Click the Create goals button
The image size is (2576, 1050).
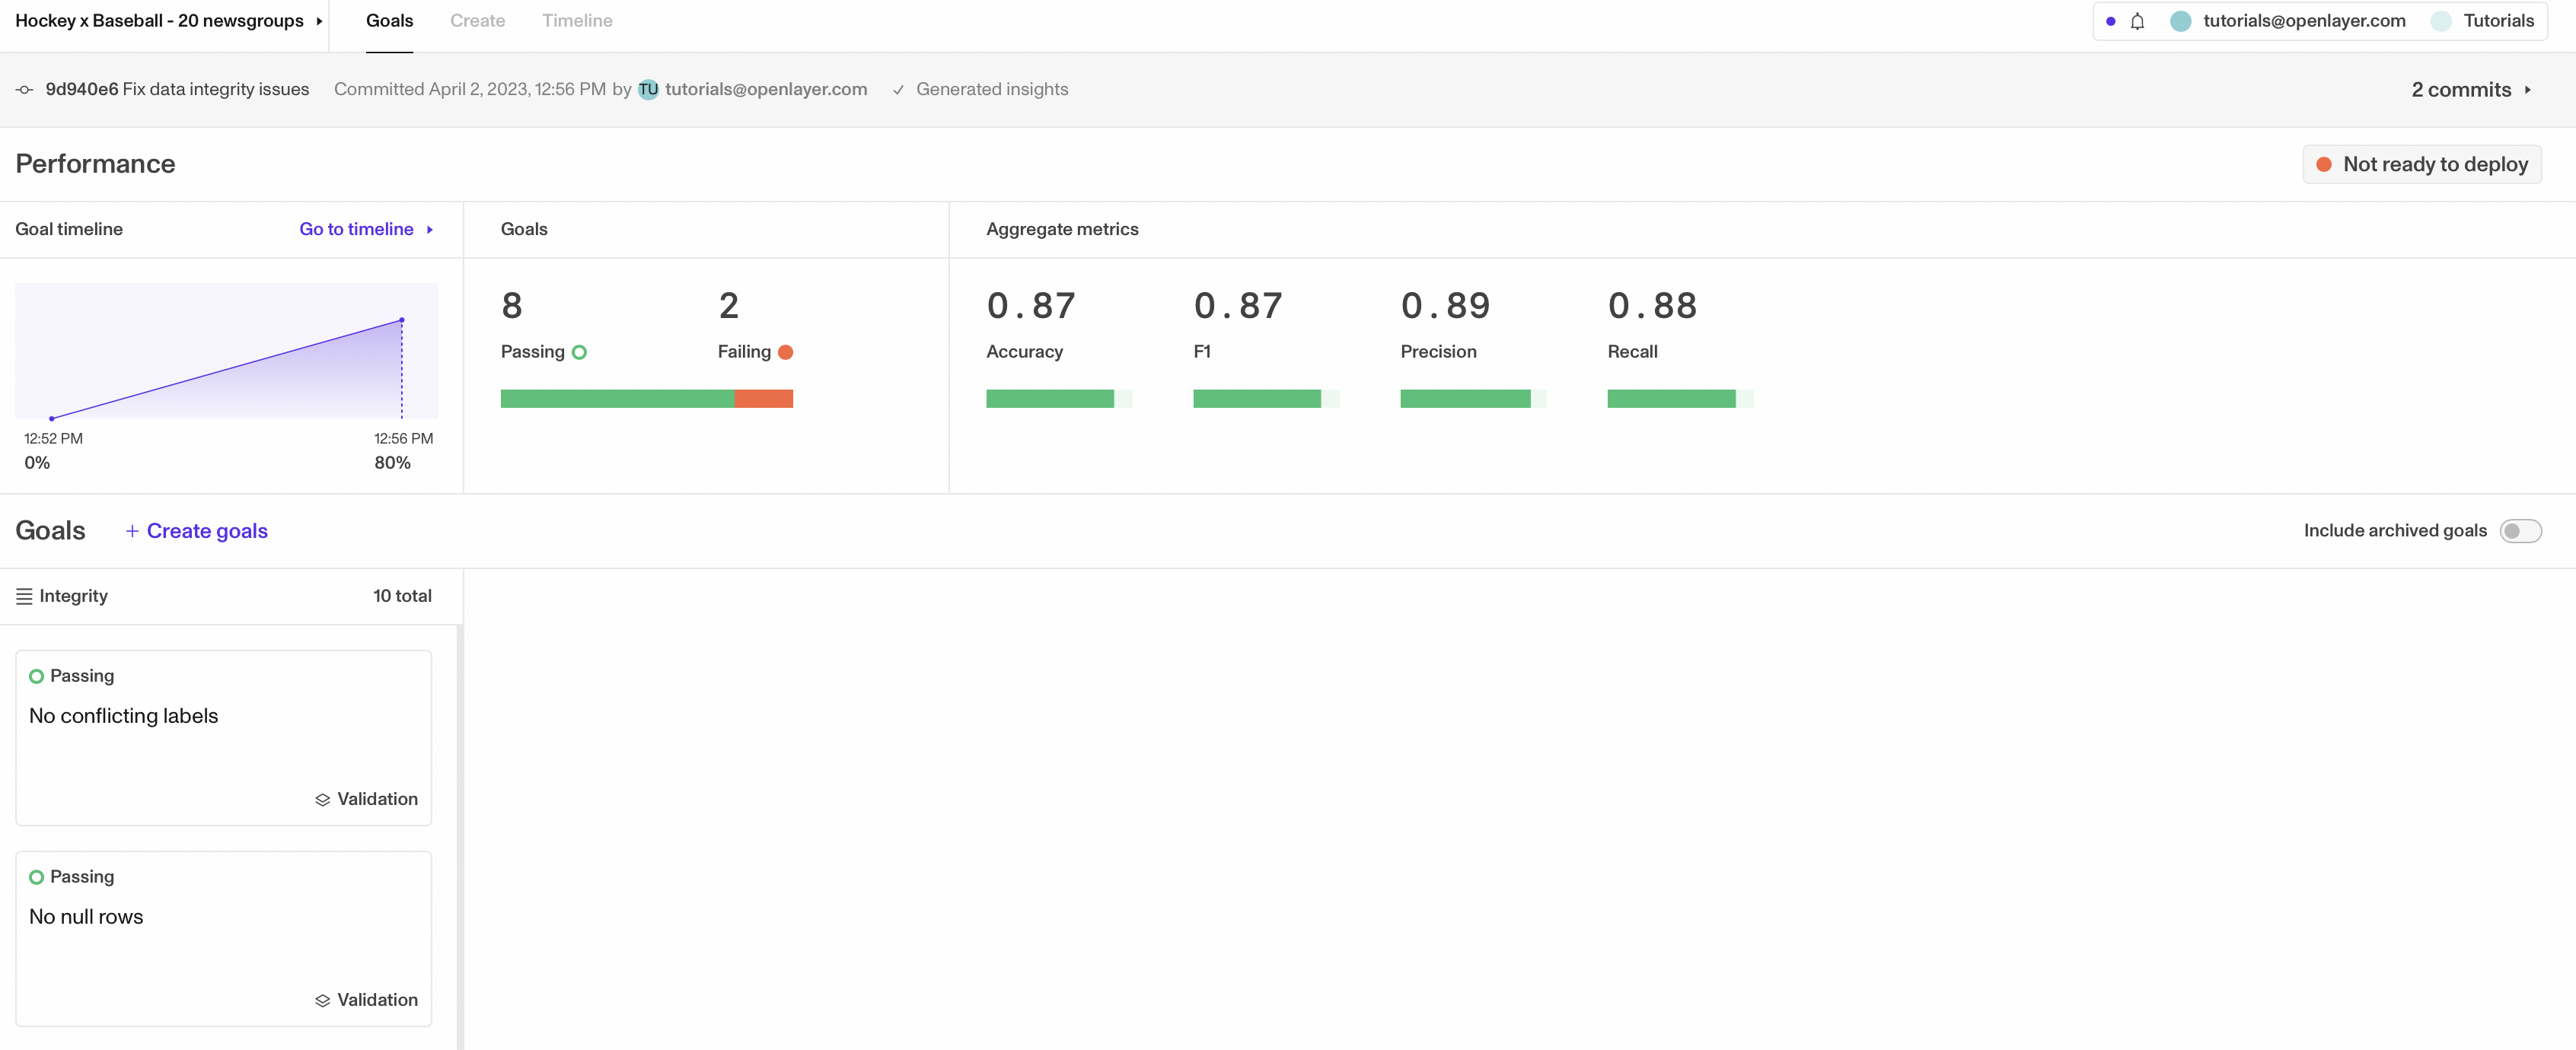(x=197, y=531)
